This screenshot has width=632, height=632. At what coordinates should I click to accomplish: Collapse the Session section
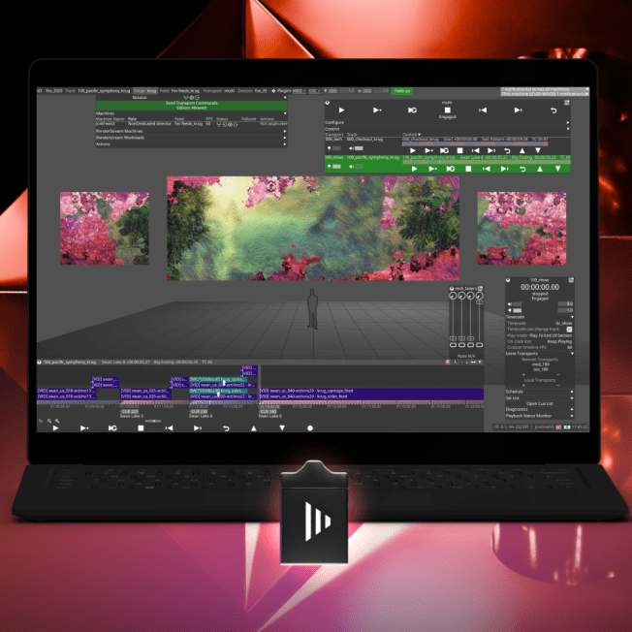pos(285,98)
